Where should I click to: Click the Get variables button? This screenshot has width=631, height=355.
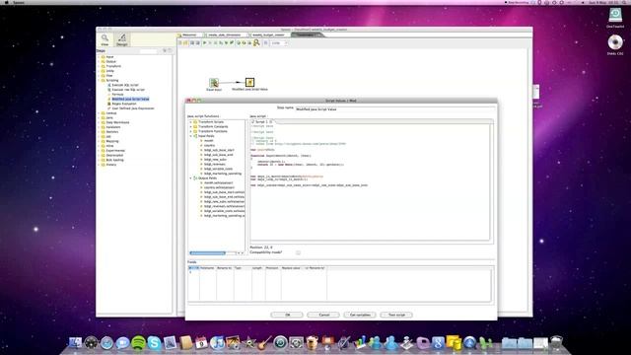click(360, 315)
